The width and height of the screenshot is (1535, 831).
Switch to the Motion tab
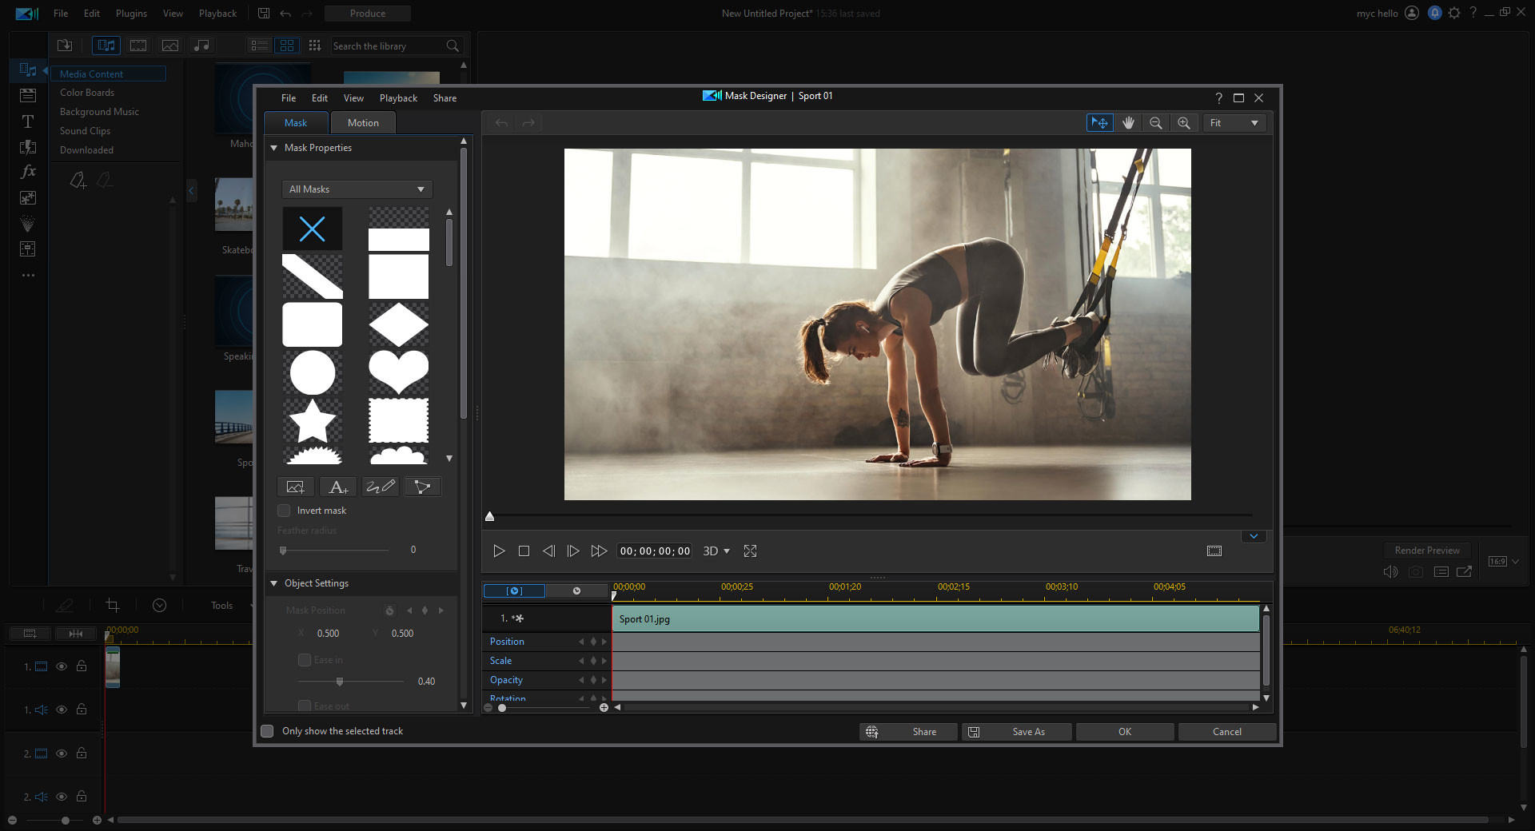tap(363, 122)
